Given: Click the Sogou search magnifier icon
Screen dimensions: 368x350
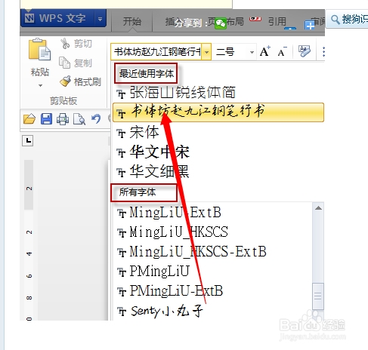Looking at the screenshot, I should (336, 20).
